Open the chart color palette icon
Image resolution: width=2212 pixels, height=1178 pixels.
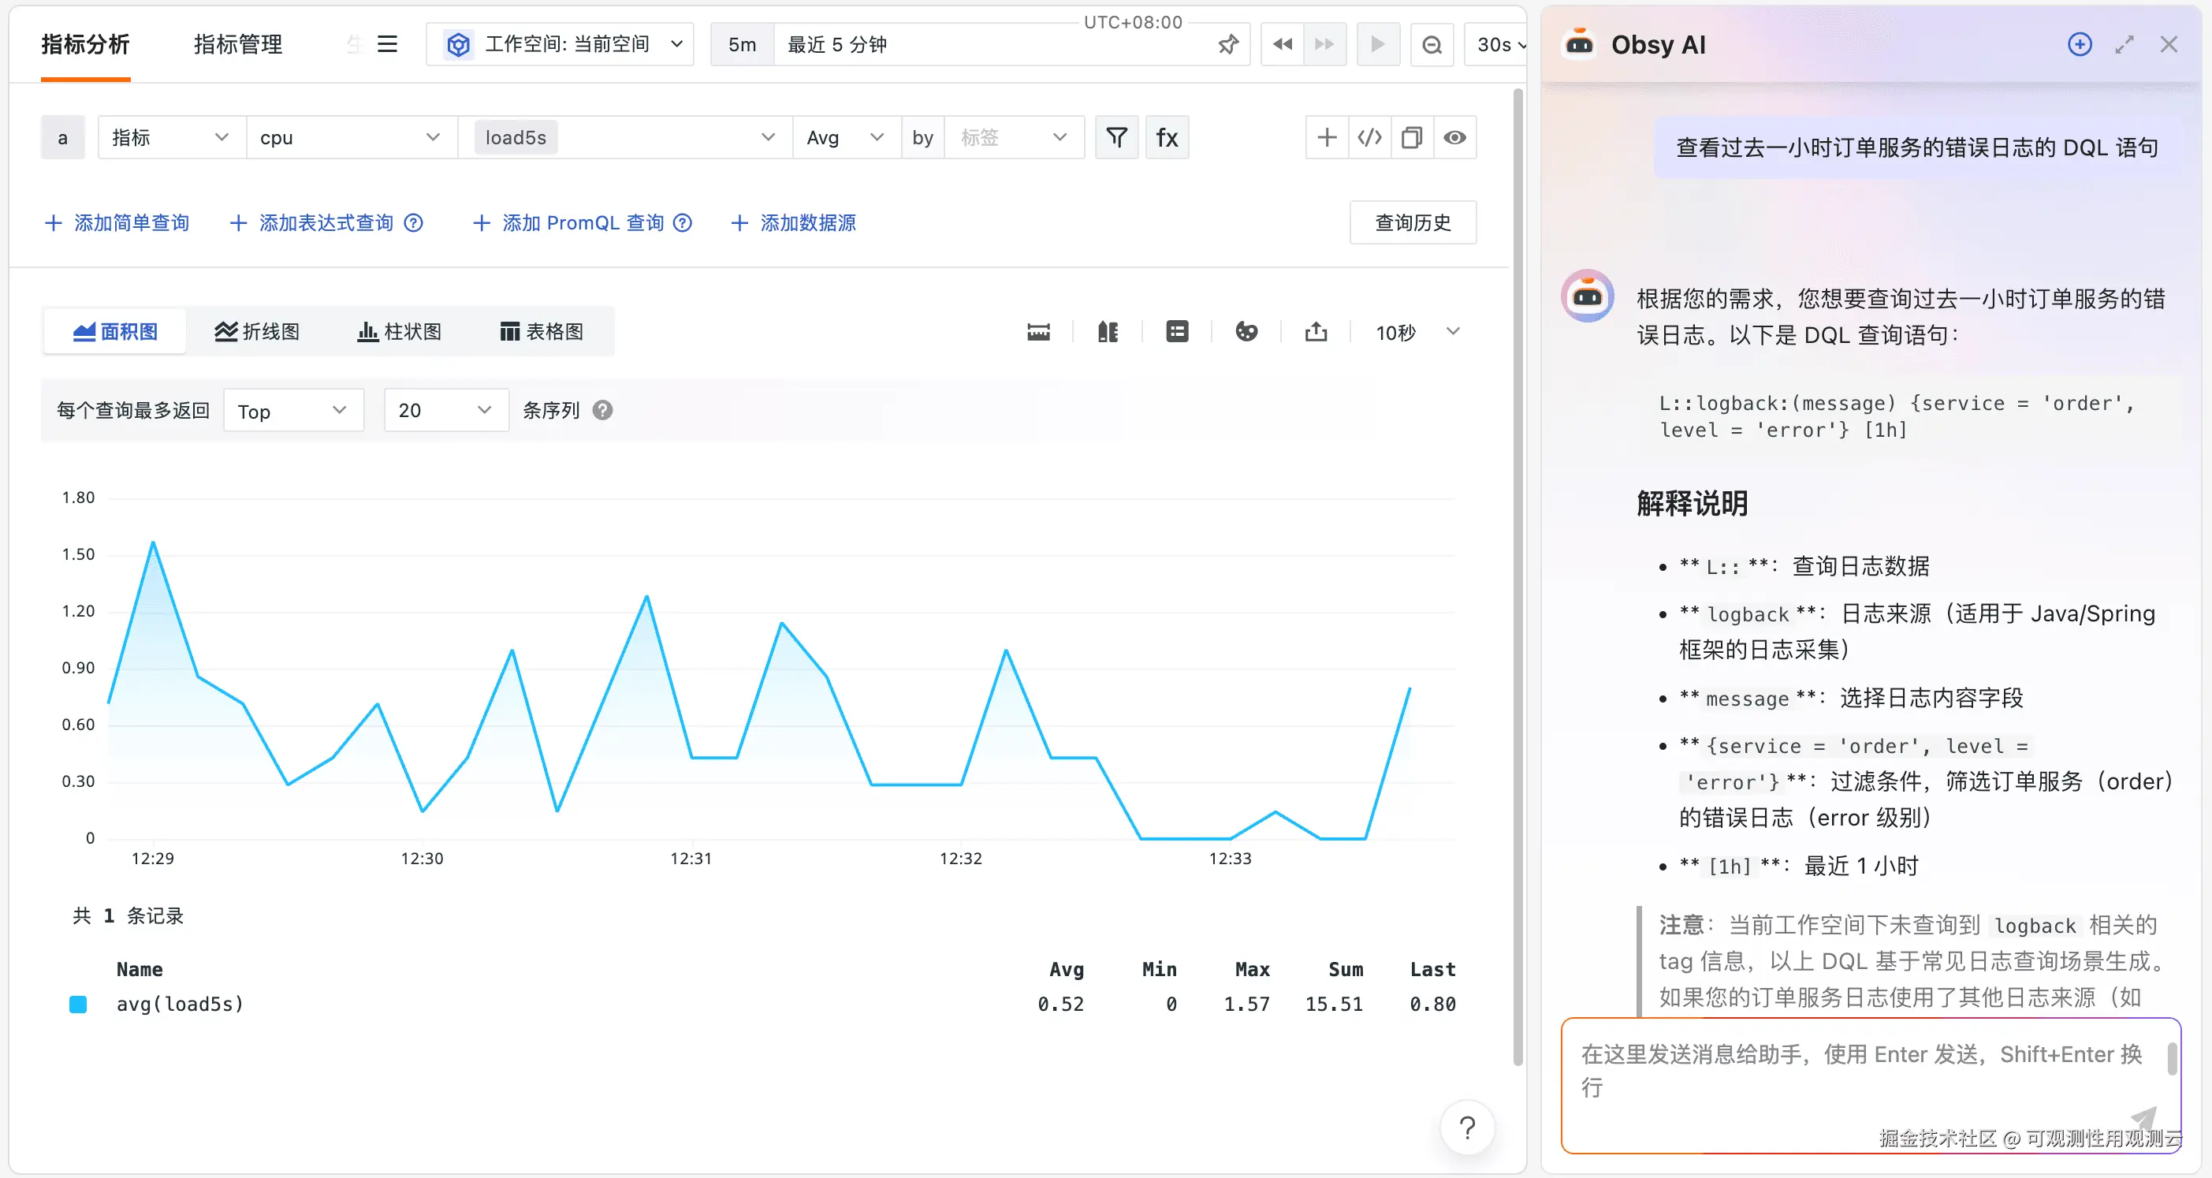click(1246, 332)
